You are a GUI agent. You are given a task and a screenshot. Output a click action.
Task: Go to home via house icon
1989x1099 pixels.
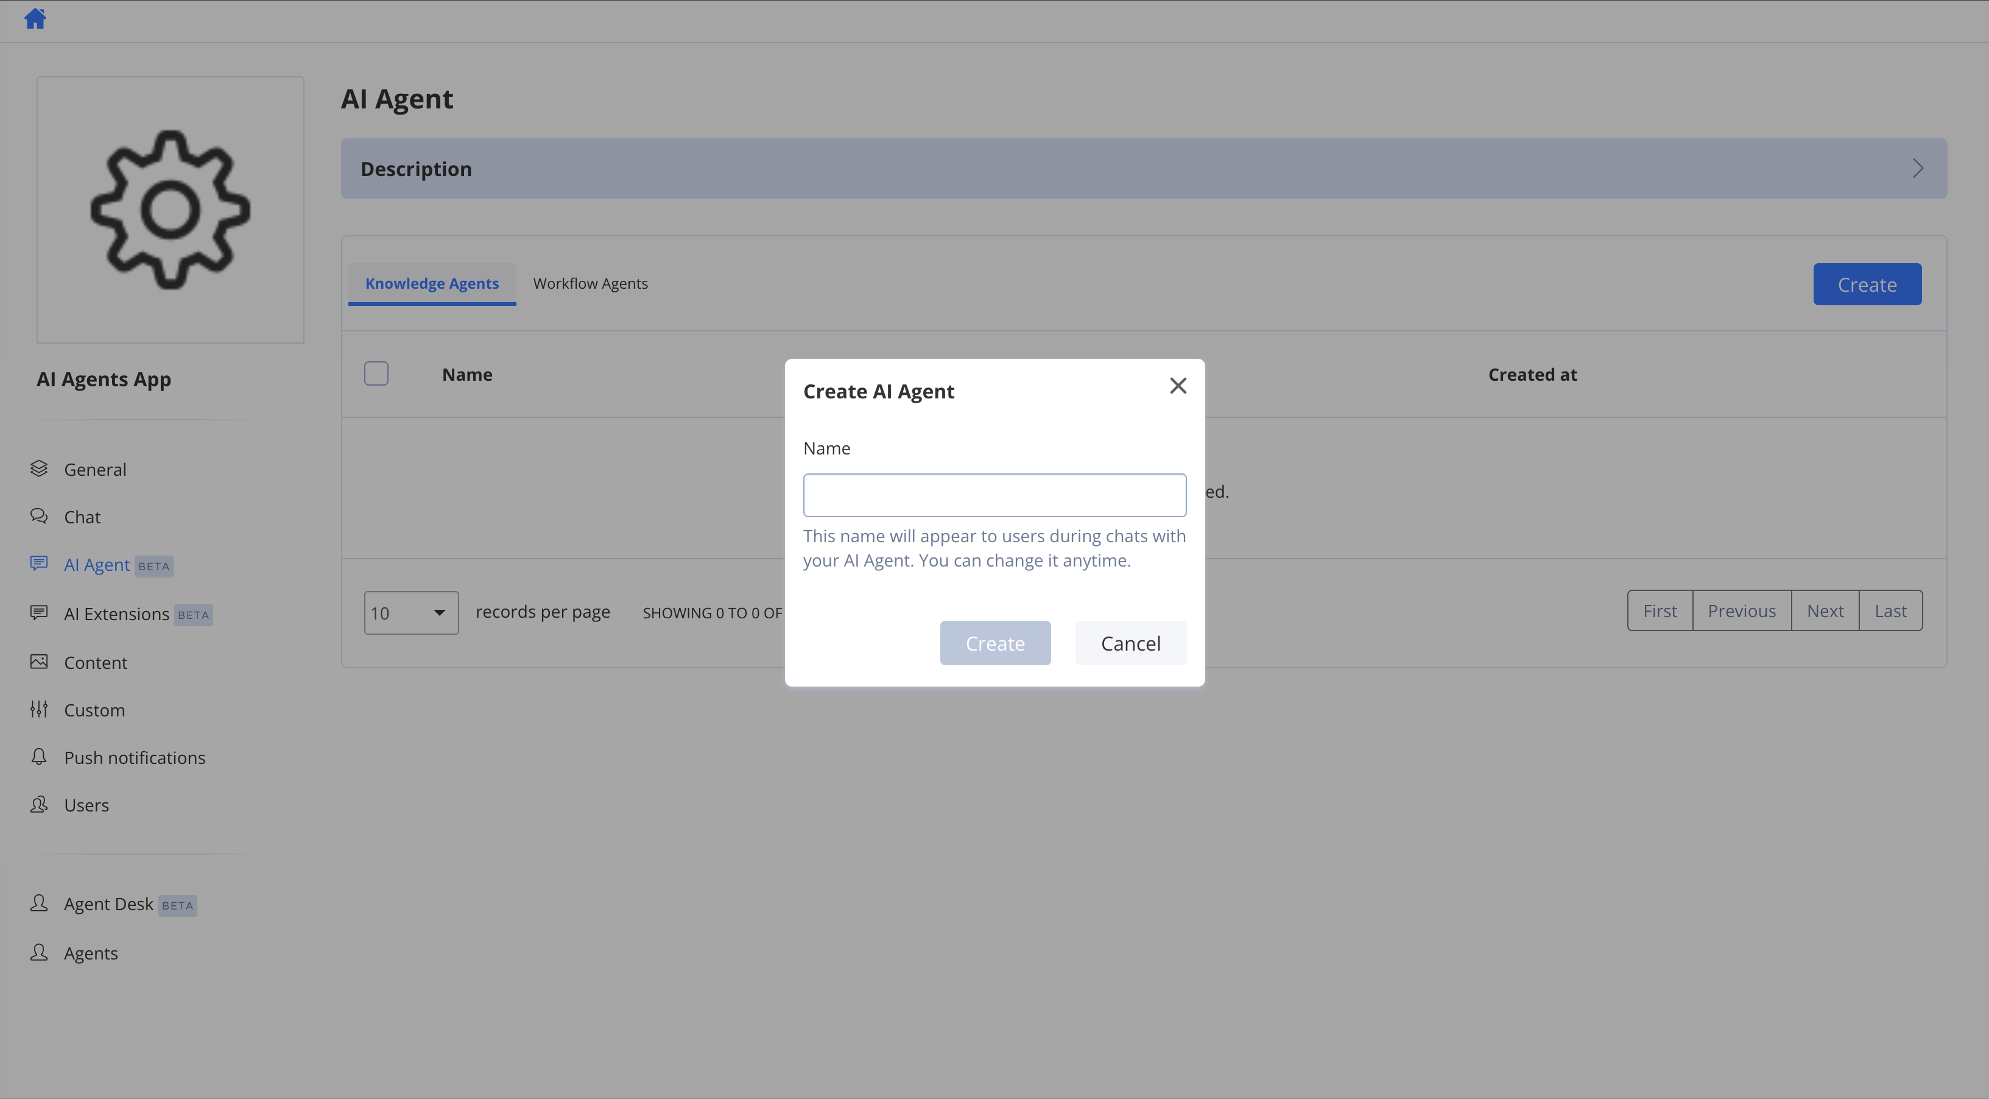coord(35,18)
